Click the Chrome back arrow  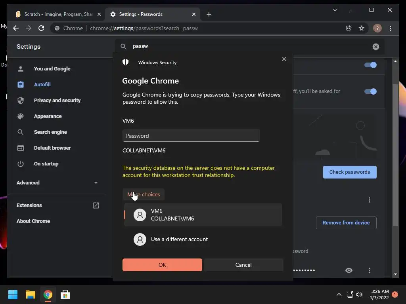point(16,28)
